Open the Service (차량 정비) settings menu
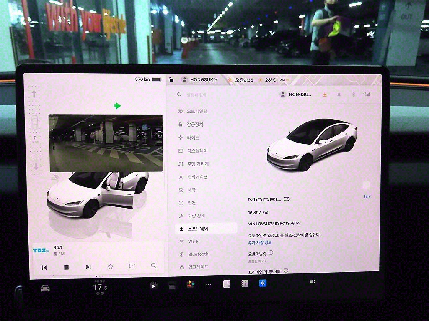This screenshot has height=321, width=429. click(x=192, y=216)
